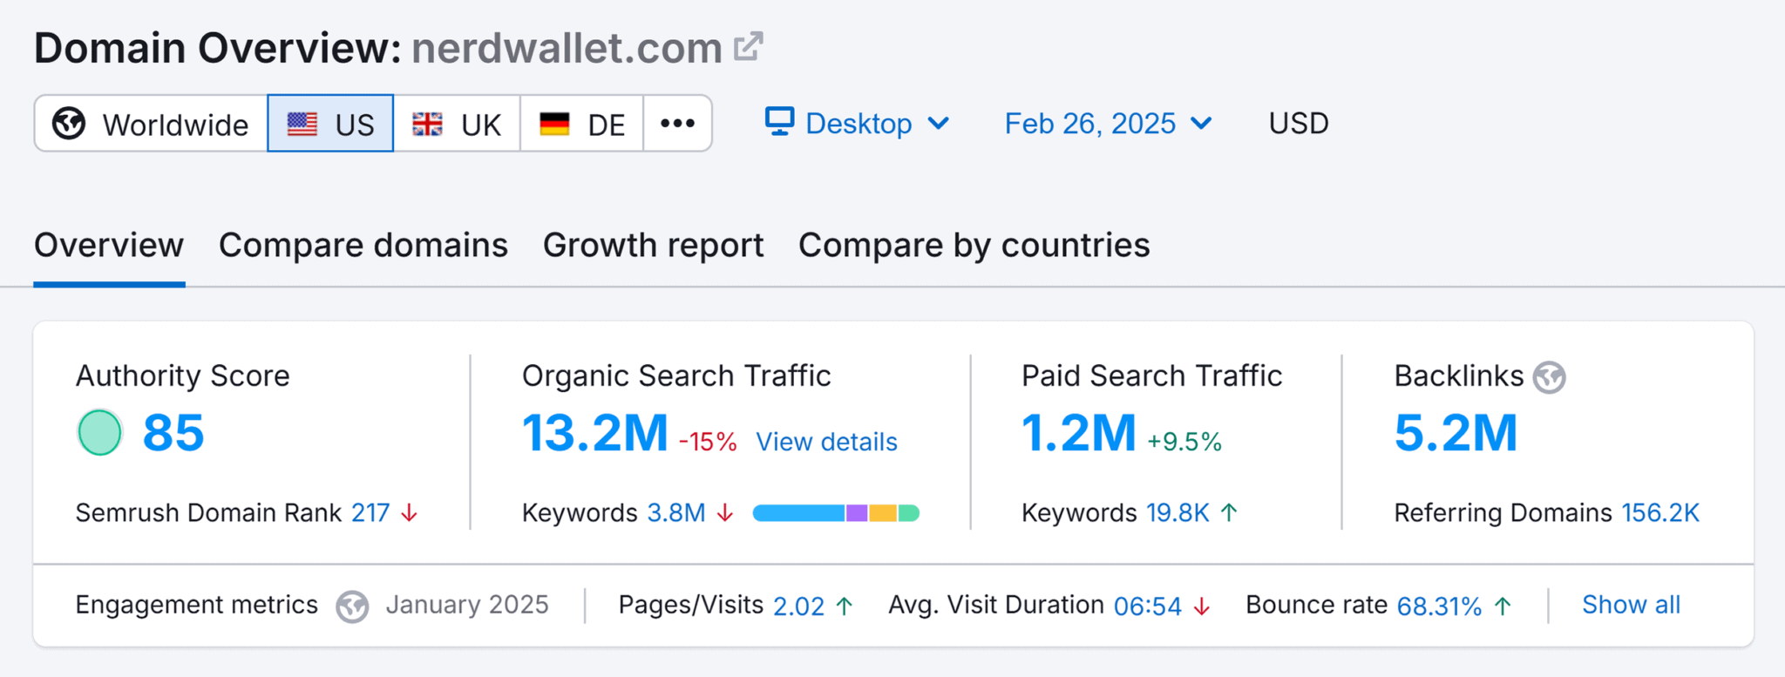Click the Paid Search Traffic heading
Viewport: 1785px width, 677px height.
[x=1152, y=376]
